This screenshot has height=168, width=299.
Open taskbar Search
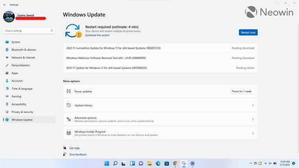pos(115,163)
